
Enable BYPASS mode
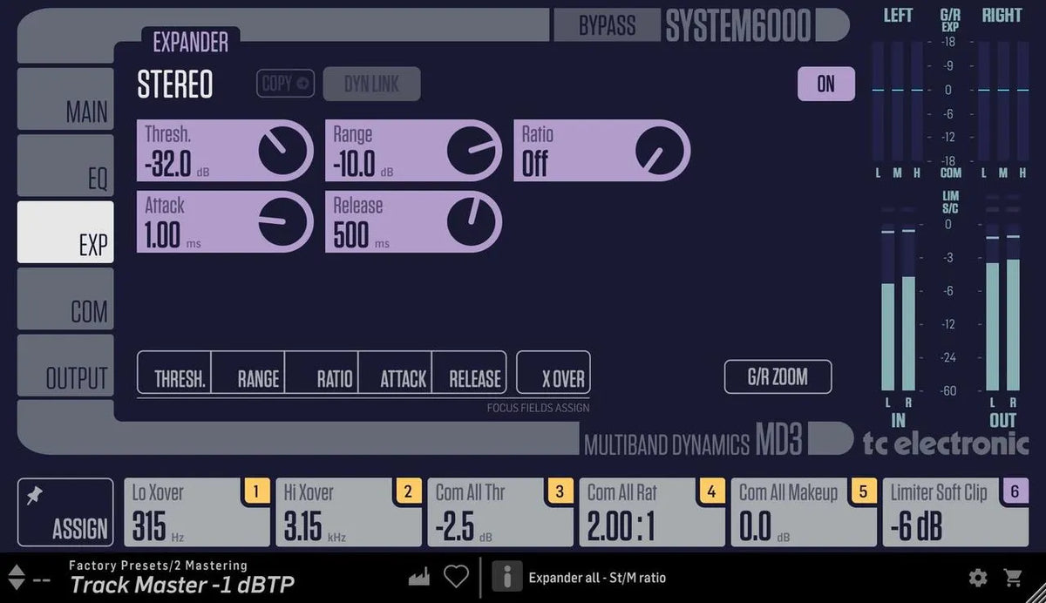click(608, 26)
